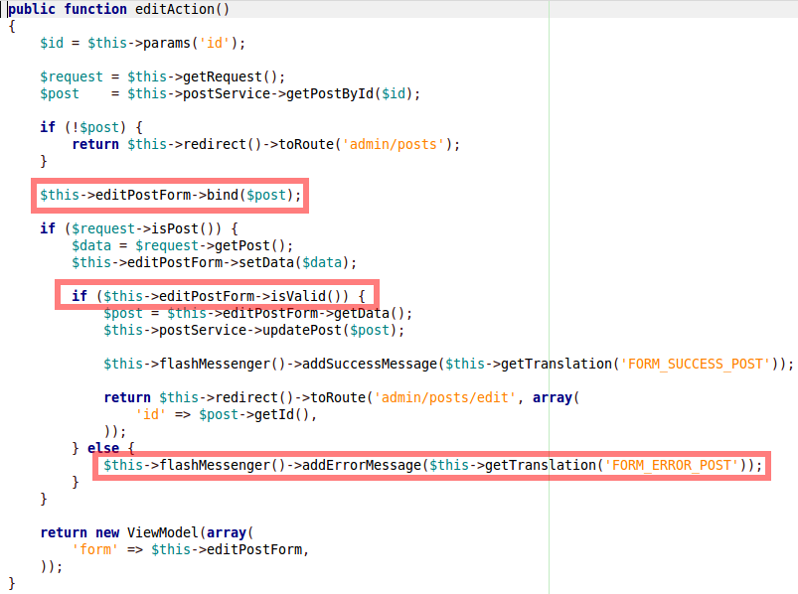The height and width of the screenshot is (594, 798).
Task: Click the 'FORM_SUCCESS_POST' string
Action: [x=694, y=364]
